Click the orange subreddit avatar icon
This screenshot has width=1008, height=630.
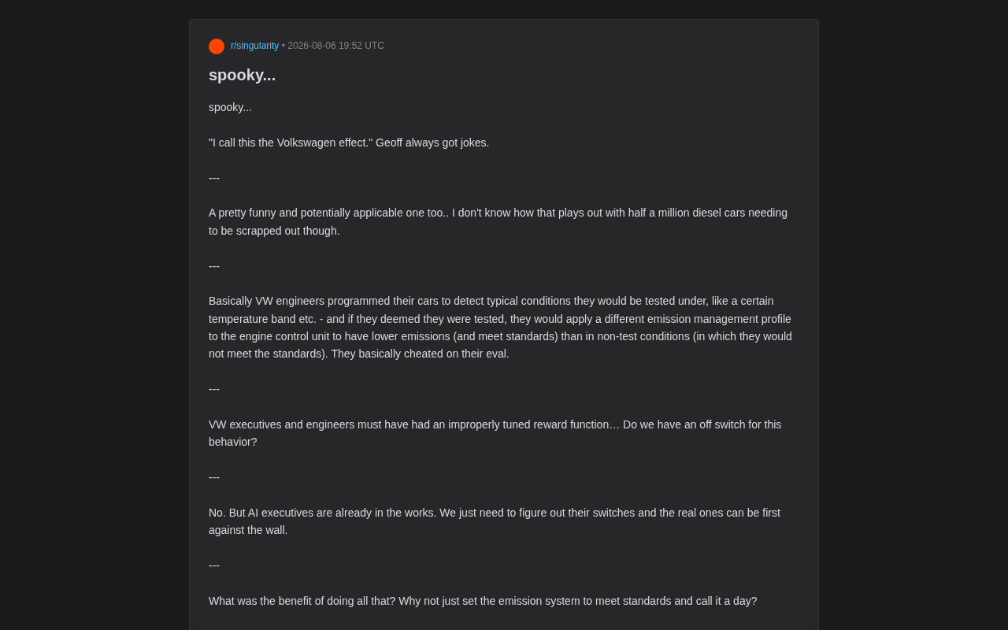point(217,46)
